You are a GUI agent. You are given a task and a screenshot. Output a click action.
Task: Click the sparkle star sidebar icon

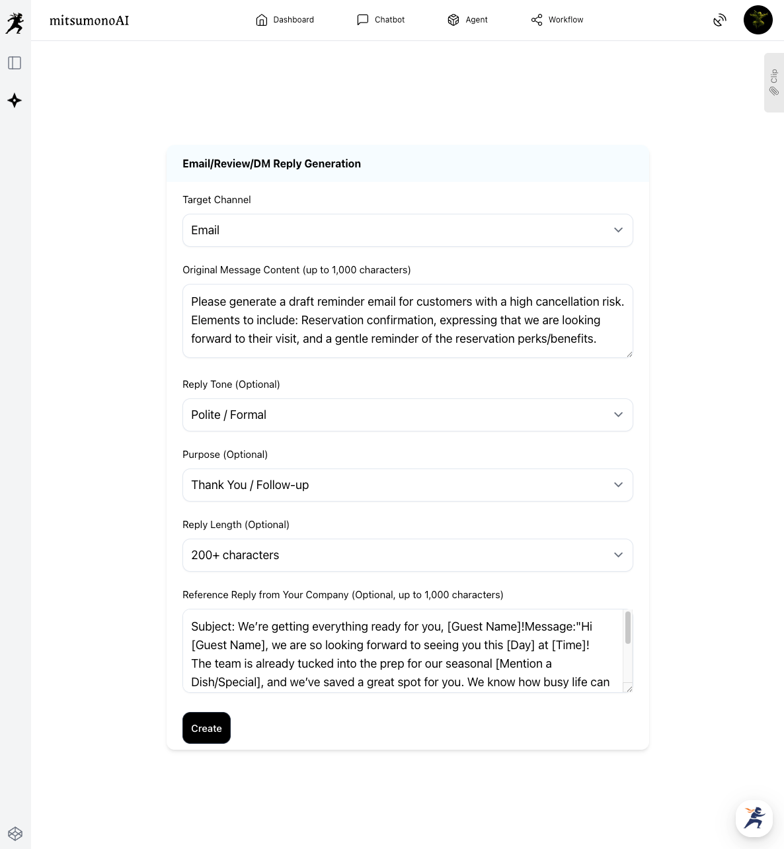point(15,101)
